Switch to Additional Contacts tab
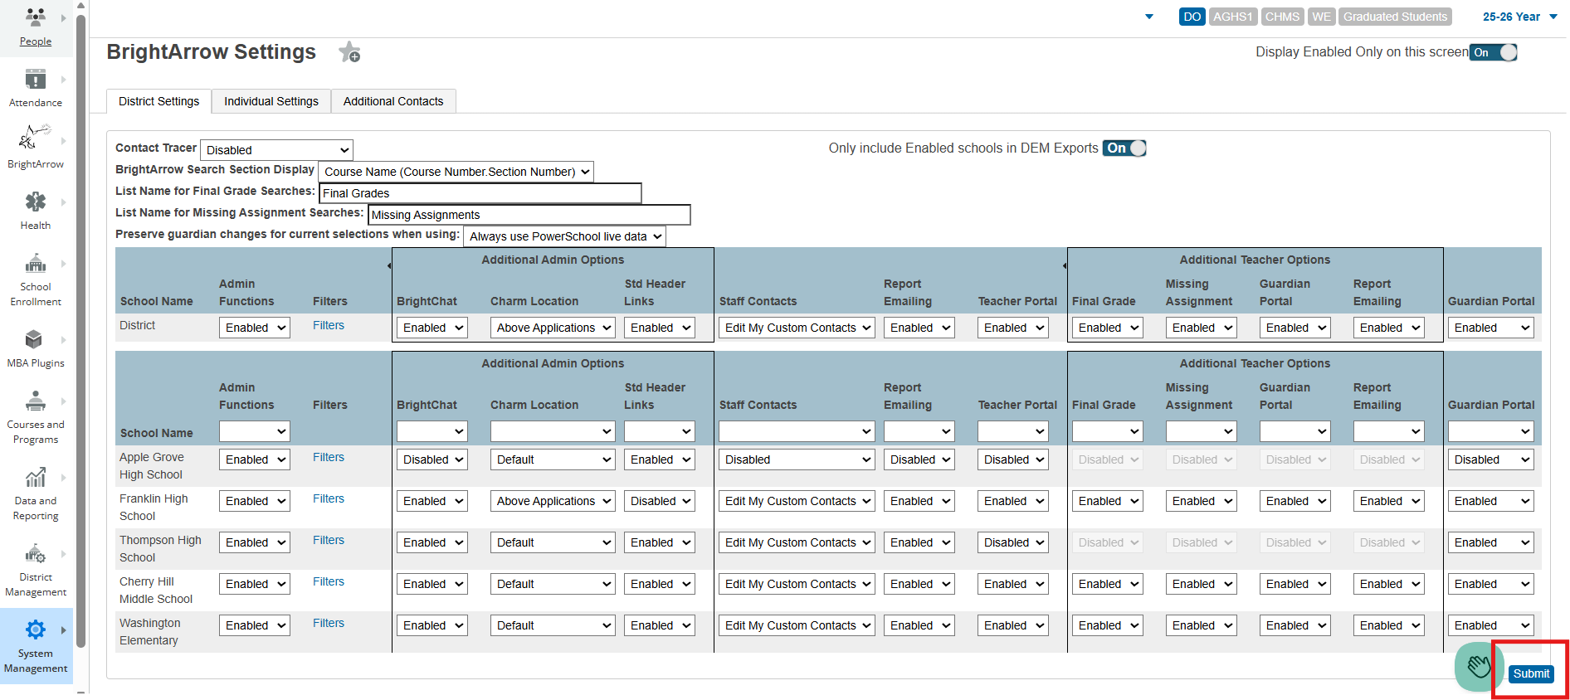 [393, 101]
